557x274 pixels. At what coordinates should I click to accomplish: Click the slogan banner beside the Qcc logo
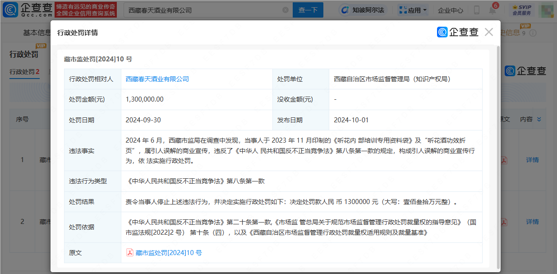point(86,9)
